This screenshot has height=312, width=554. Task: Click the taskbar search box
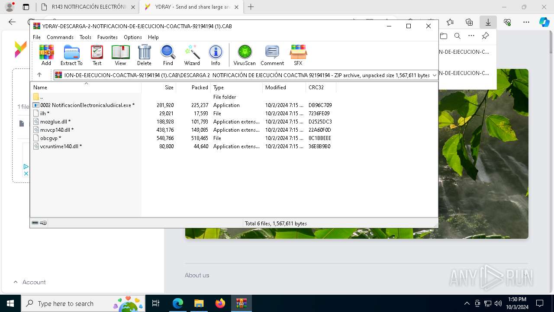point(82,303)
